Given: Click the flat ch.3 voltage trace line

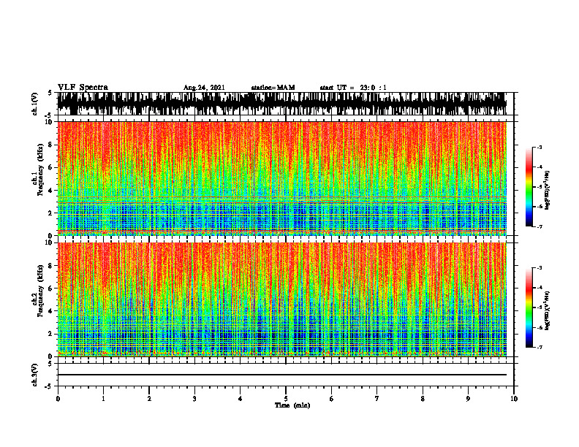Looking at the screenshot, I should coord(281,375).
